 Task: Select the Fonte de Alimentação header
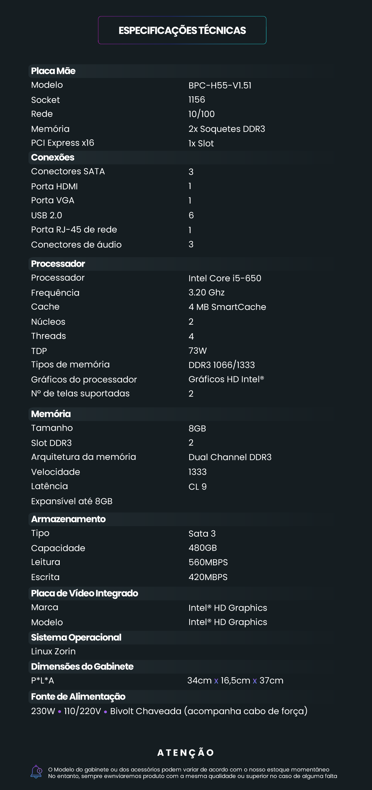[x=78, y=697]
